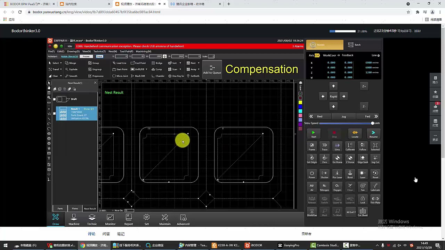
Task: Start Edge Seek function
Action: coord(363,159)
